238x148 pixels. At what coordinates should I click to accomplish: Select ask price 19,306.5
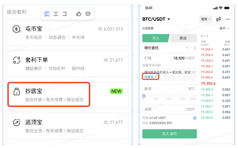[x=207, y=55]
